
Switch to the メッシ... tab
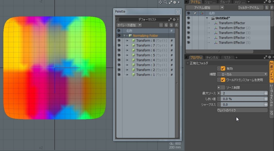(x=239, y=2)
